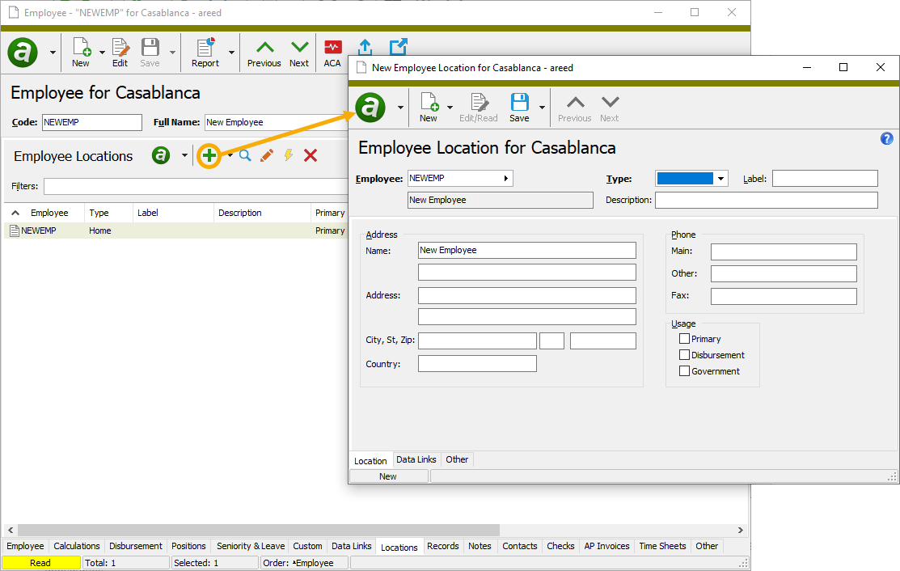Check the Disbursement checkbox
This screenshot has width=900, height=571.
(683, 354)
